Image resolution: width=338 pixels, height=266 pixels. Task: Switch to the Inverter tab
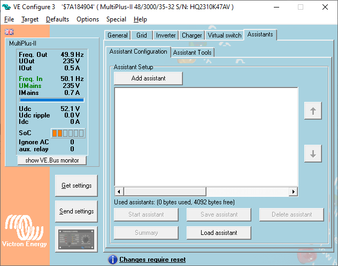[166, 35]
